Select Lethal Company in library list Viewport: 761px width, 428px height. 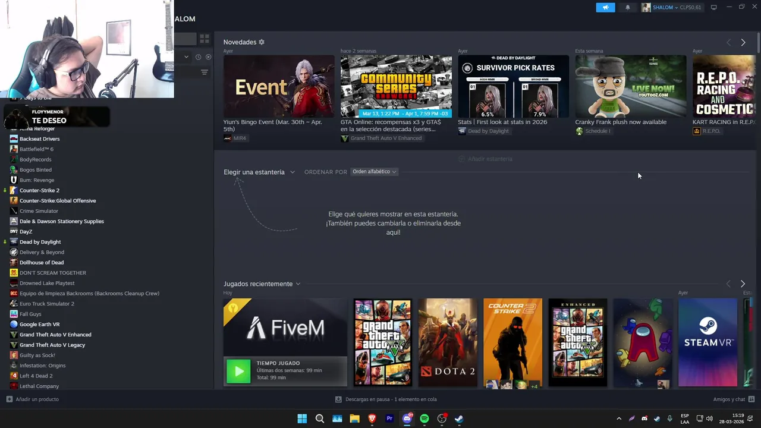[39, 386]
